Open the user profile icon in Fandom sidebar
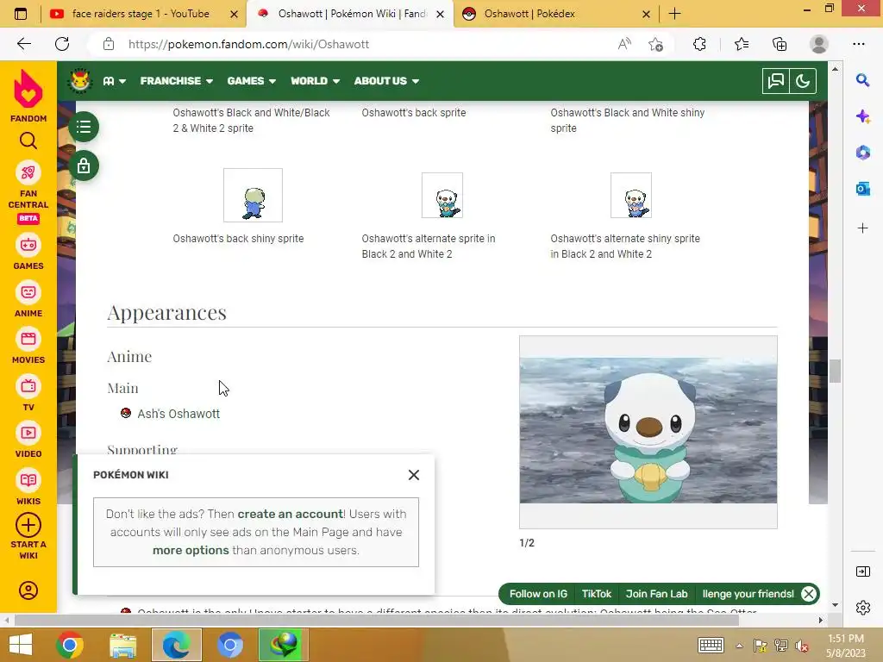This screenshot has height=662, width=883. pos(28,590)
